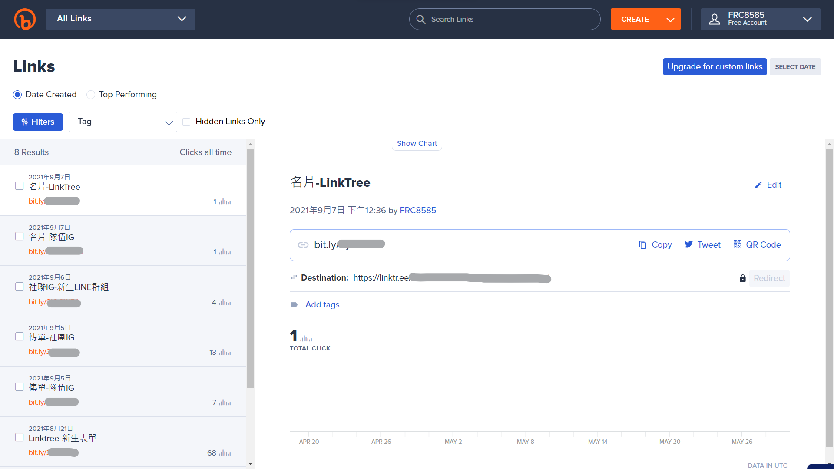Check the 傳單-社團IG link checkbox
The height and width of the screenshot is (469, 834).
coord(20,337)
